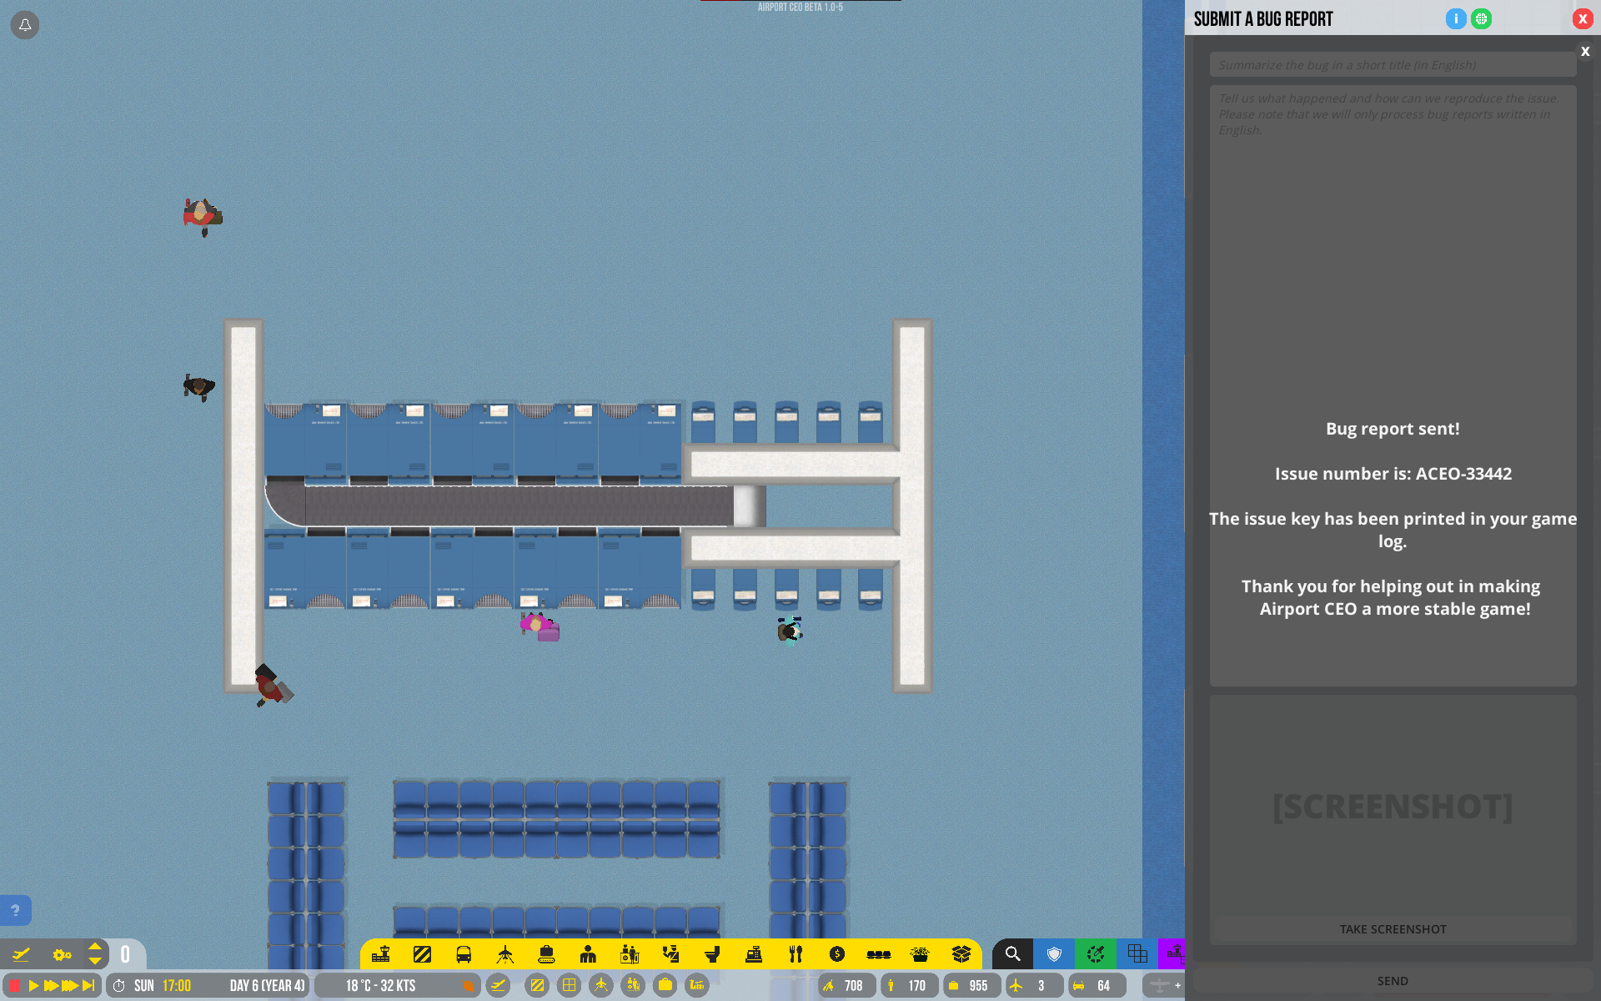This screenshot has height=1001, width=1601.
Task: Set game speed to triple fast-forward
Action: click(x=70, y=985)
